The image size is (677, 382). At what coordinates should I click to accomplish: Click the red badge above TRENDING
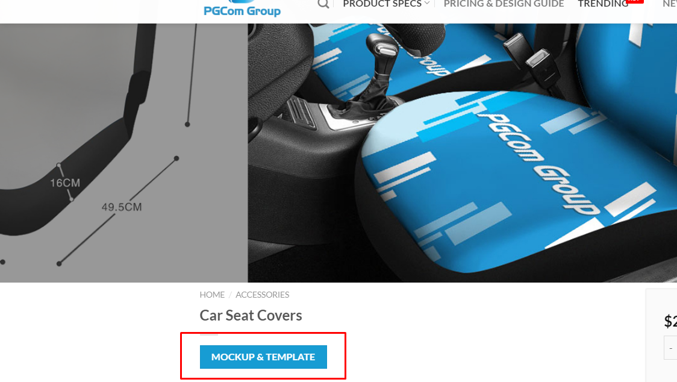(635, 1)
